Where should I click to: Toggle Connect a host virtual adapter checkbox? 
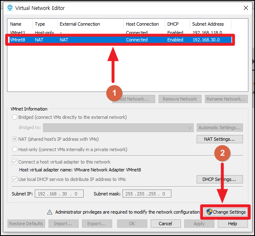click(x=14, y=162)
